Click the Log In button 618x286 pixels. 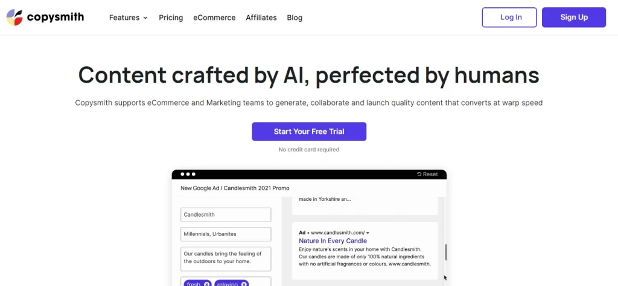point(509,17)
